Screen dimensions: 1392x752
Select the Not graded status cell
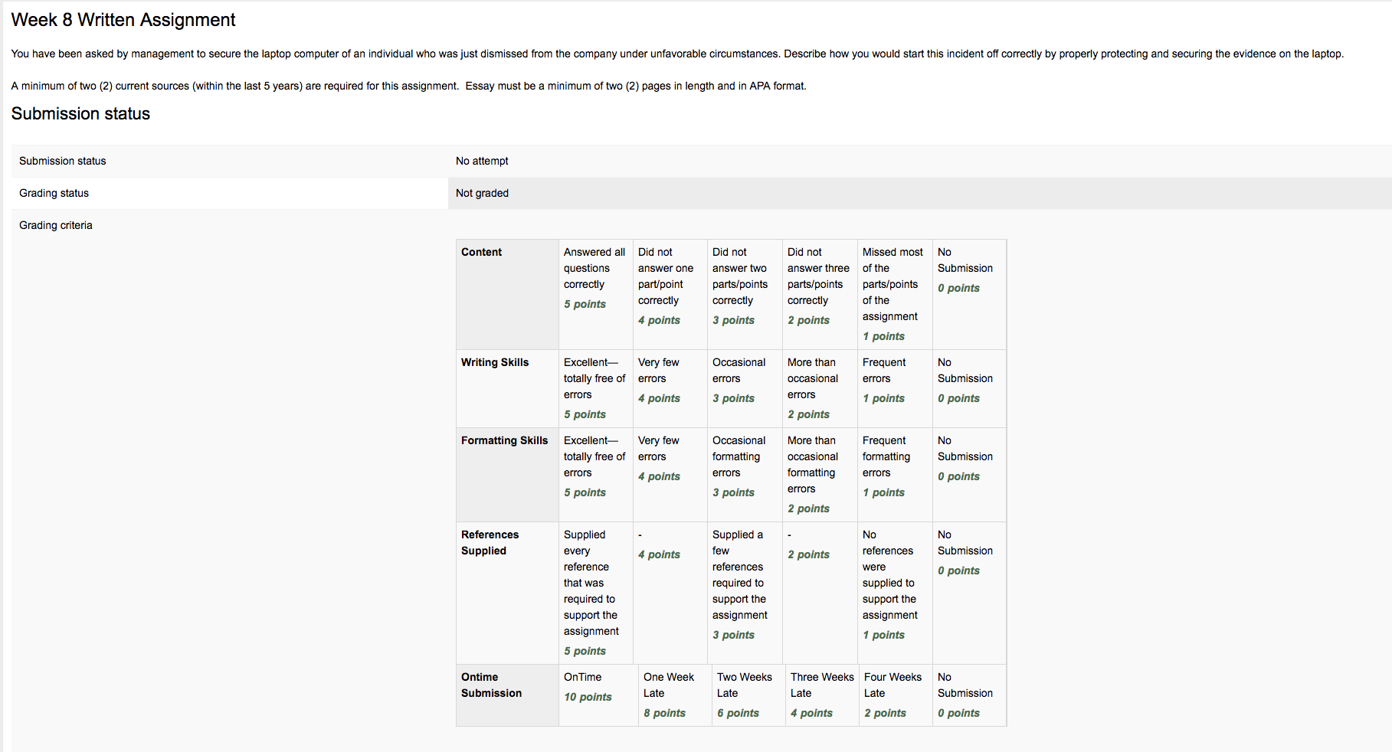[919, 193]
